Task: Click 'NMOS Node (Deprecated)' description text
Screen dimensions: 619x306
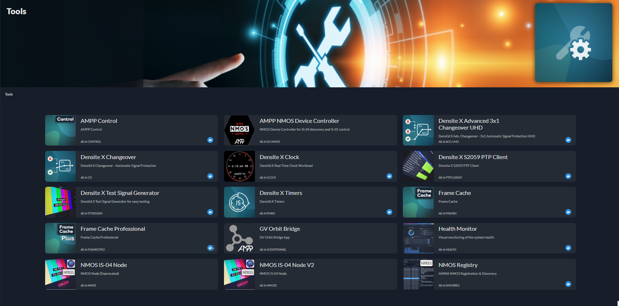Action: (x=100, y=274)
